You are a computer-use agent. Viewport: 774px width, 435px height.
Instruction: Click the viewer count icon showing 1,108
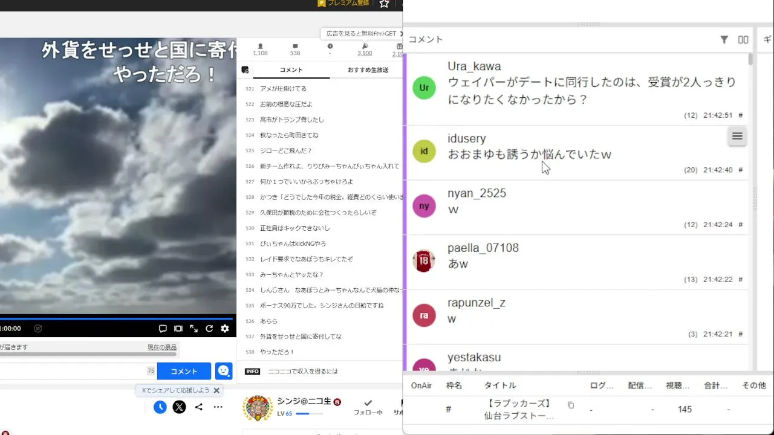pyautogui.click(x=260, y=46)
